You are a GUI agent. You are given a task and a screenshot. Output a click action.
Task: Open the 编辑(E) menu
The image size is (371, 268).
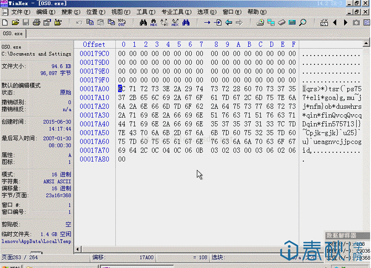[x=46, y=12]
